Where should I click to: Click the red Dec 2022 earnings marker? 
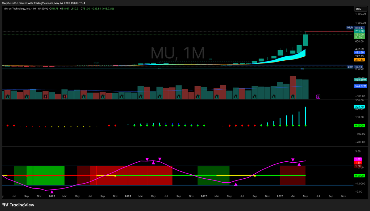coord(46,96)
